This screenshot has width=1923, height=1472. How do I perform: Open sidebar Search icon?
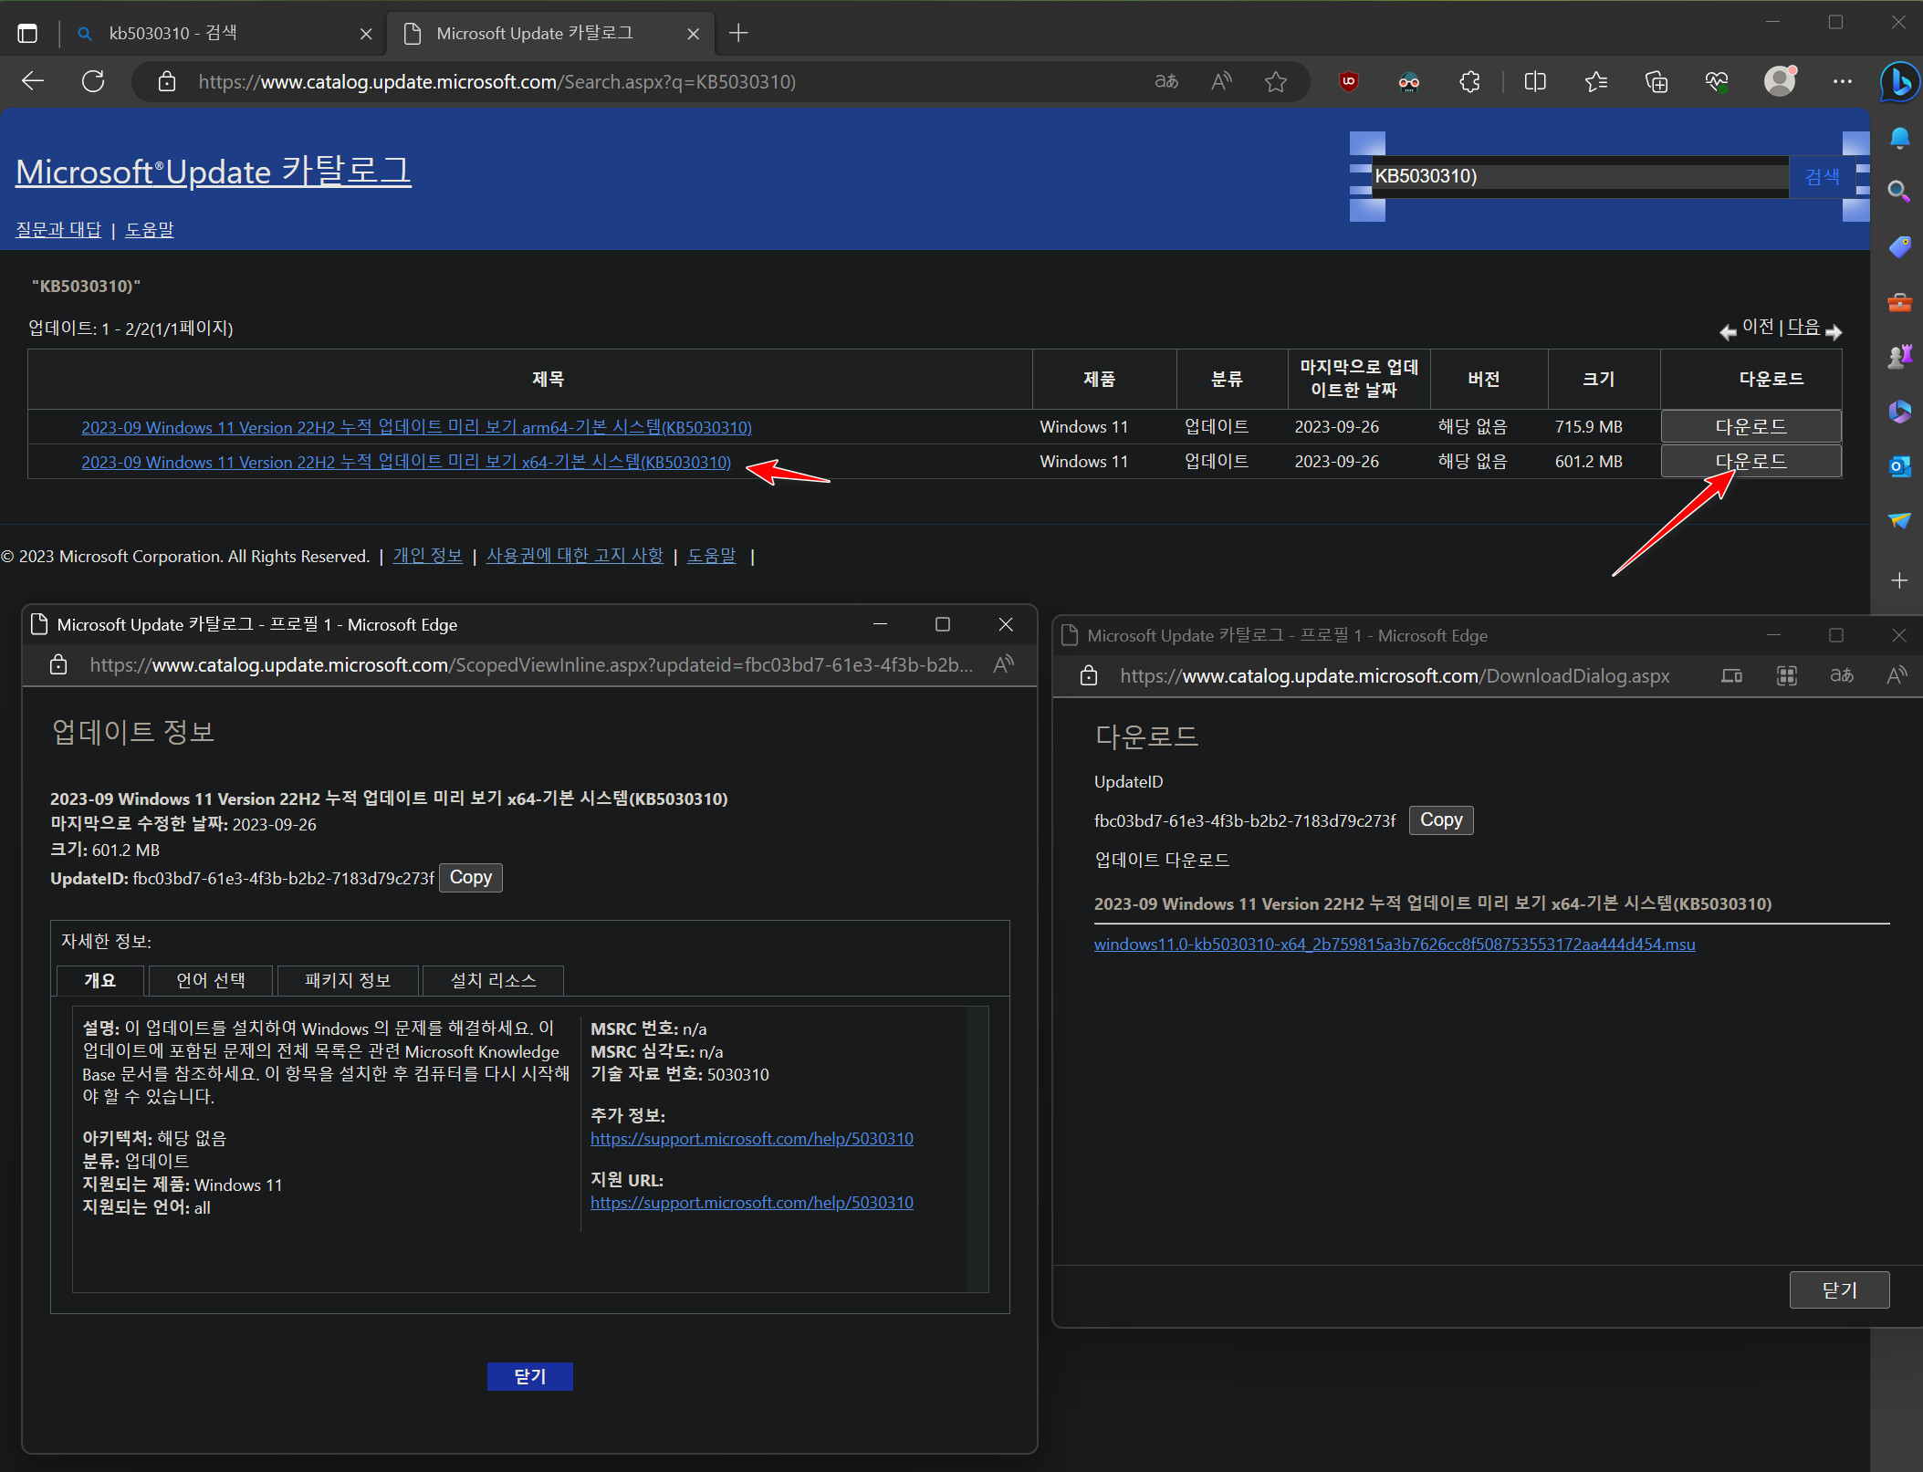point(1899,191)
